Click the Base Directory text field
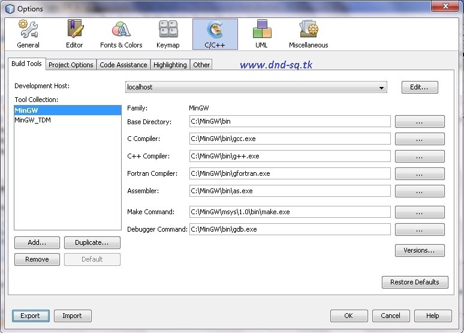Image resolution: width=464 pixels, height=333 pixels. coord(290,121)
